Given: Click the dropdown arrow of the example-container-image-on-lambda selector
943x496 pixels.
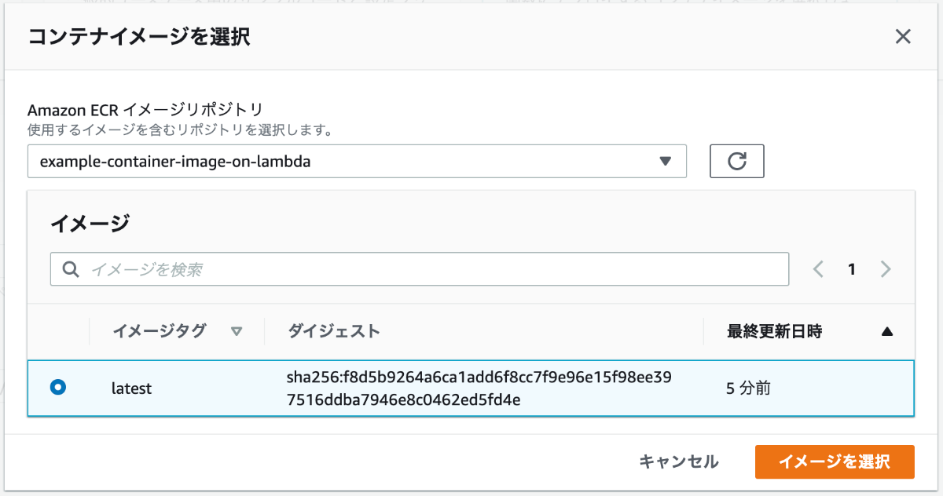Looking at the screenshot, I should [x=665, y=161].
